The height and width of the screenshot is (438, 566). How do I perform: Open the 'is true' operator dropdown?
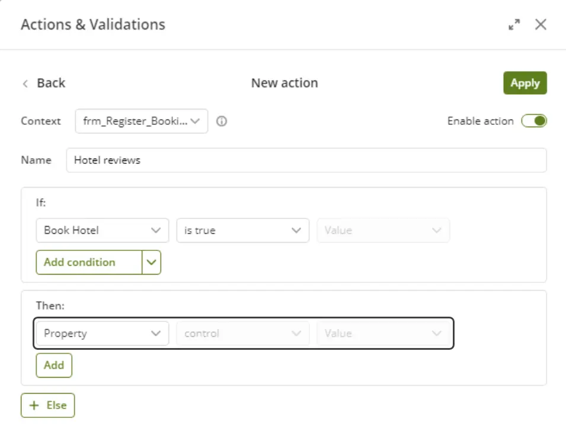(242, 230)
